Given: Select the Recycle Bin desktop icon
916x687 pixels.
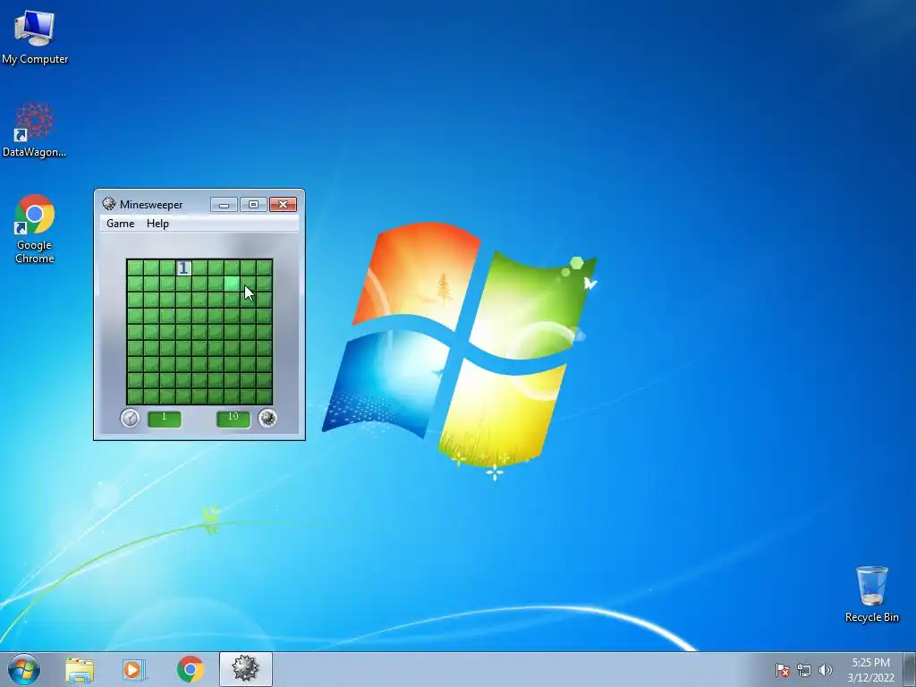Looking at the screenshot, I should click(x=871, y=594).
